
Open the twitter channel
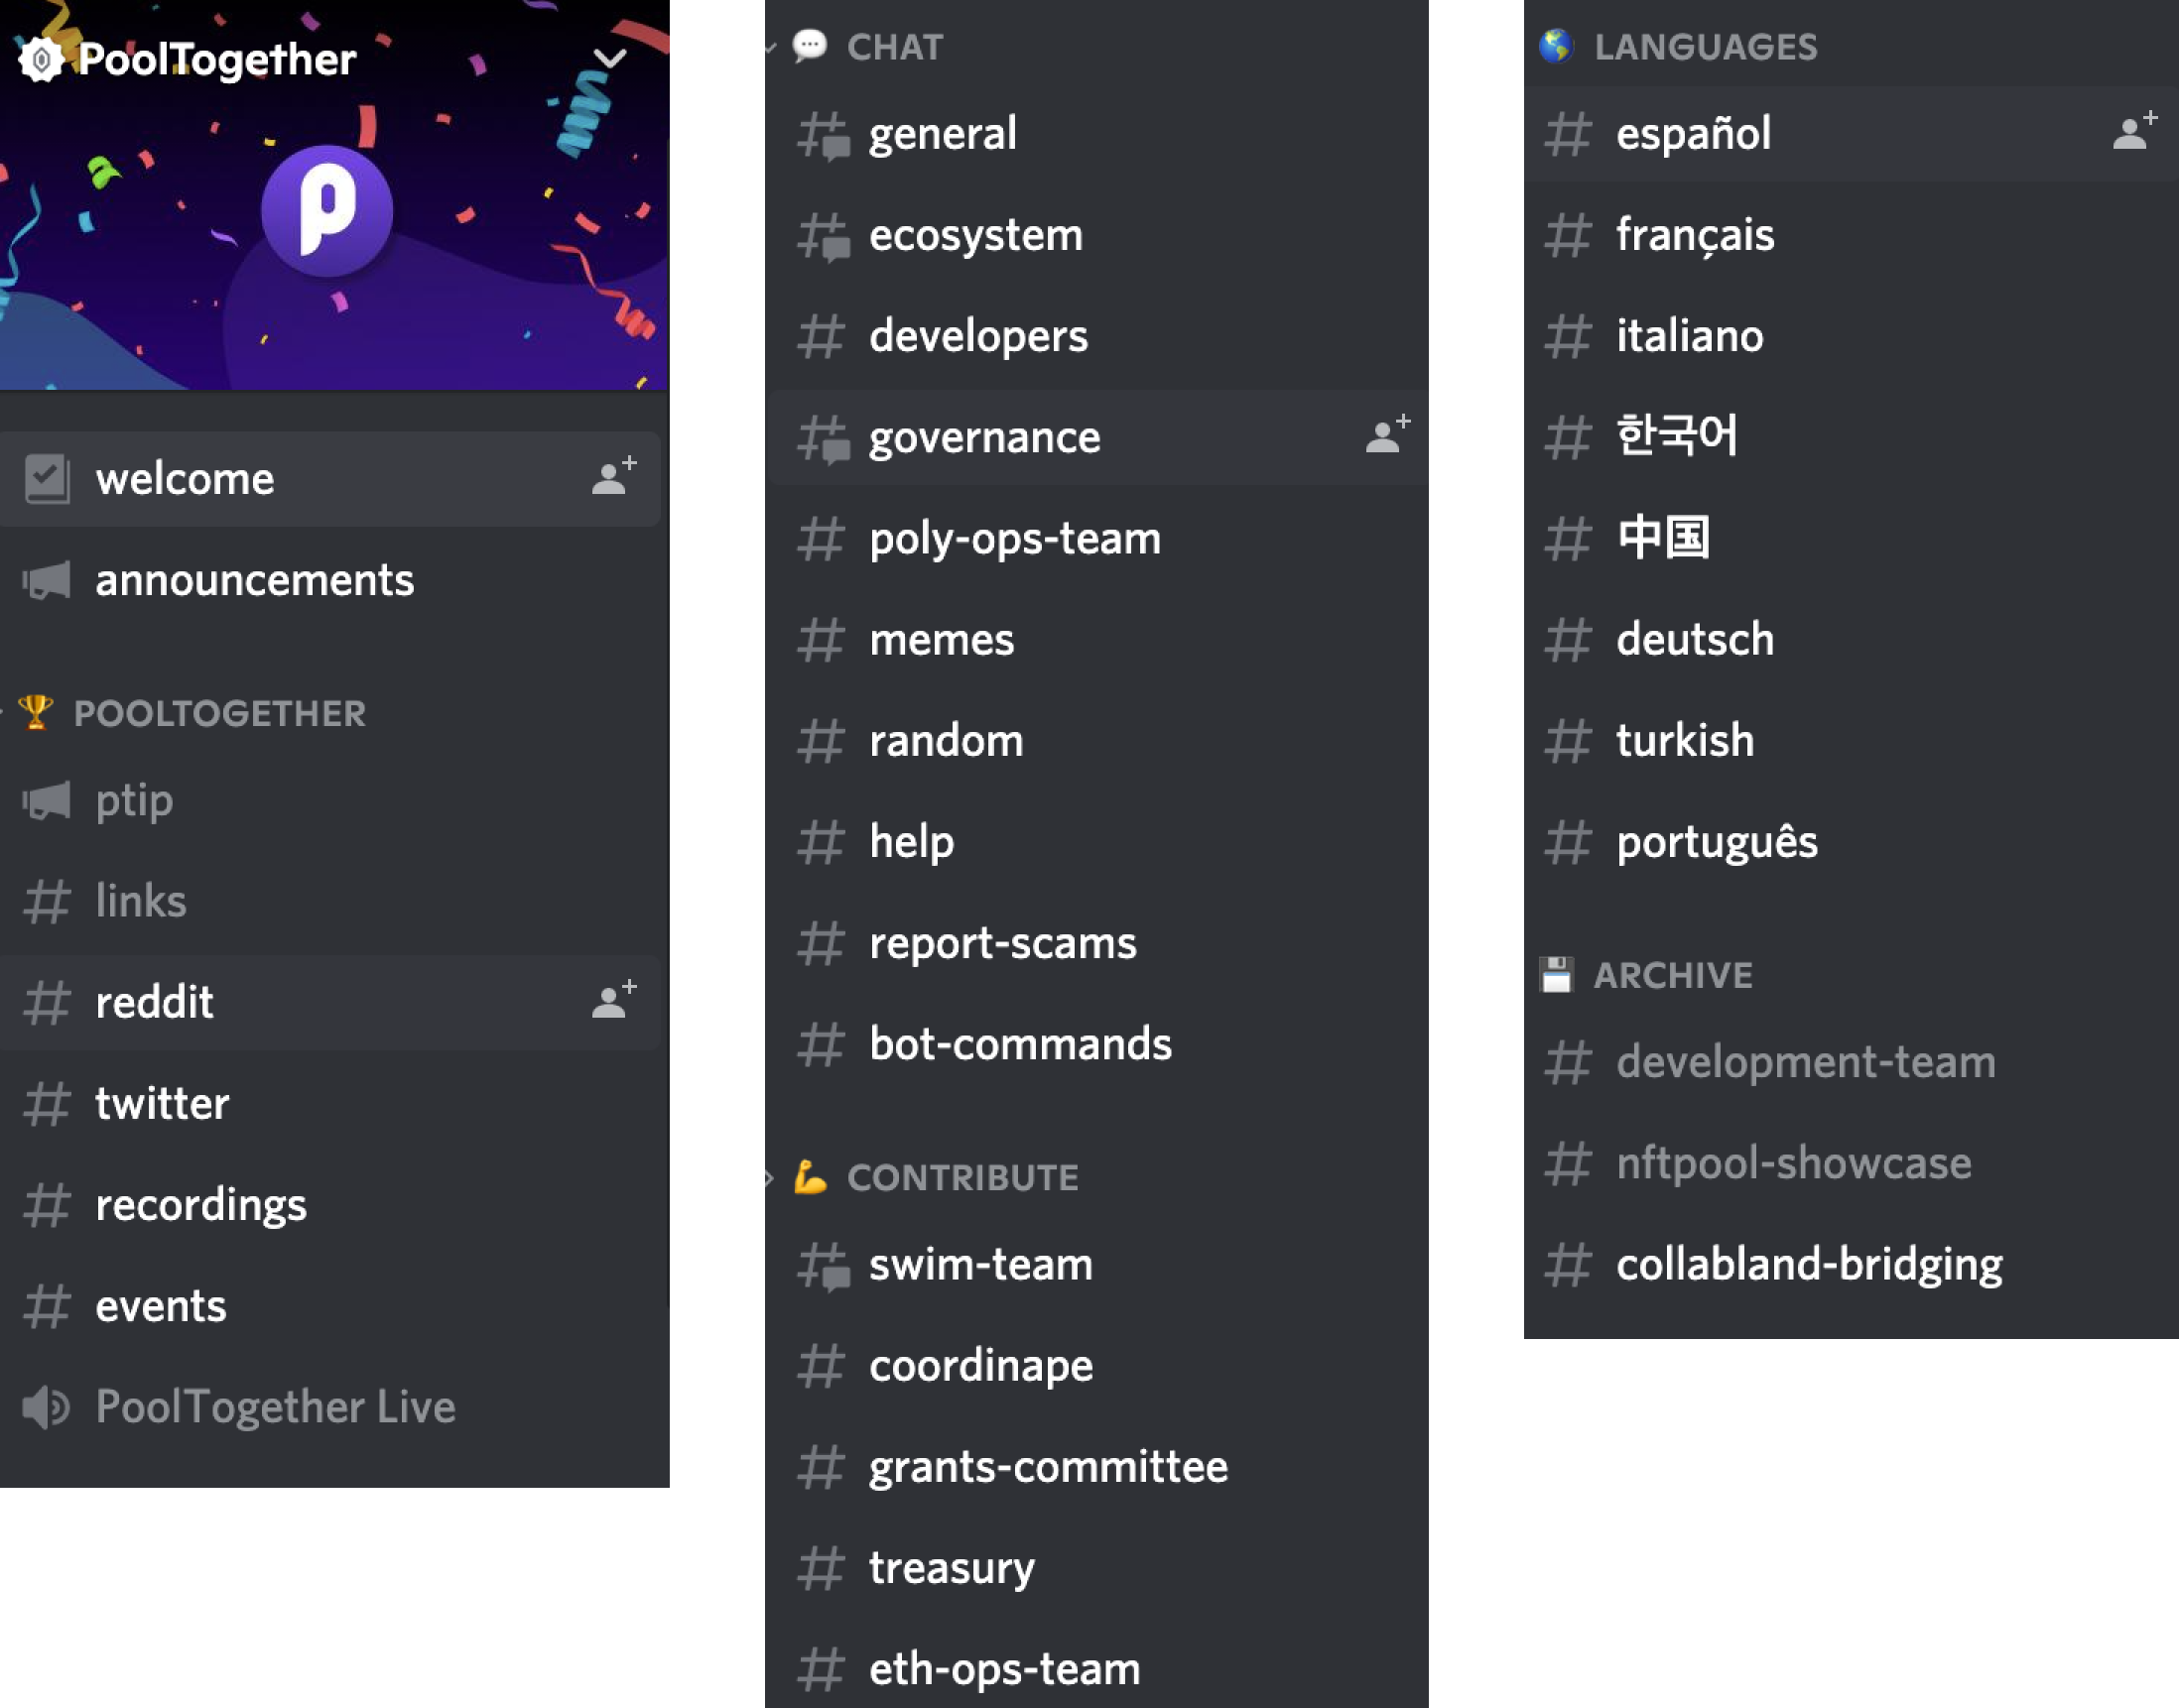(x=330, y=1103)
